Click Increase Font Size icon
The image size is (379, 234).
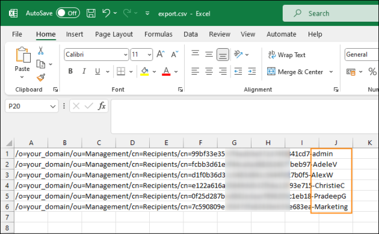click(161, 54)
